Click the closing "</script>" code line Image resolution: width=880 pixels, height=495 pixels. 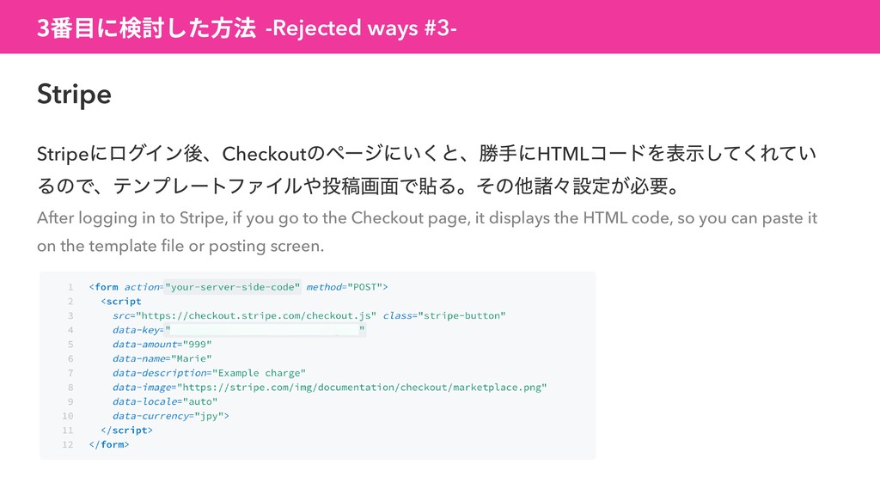pos(126,430)
